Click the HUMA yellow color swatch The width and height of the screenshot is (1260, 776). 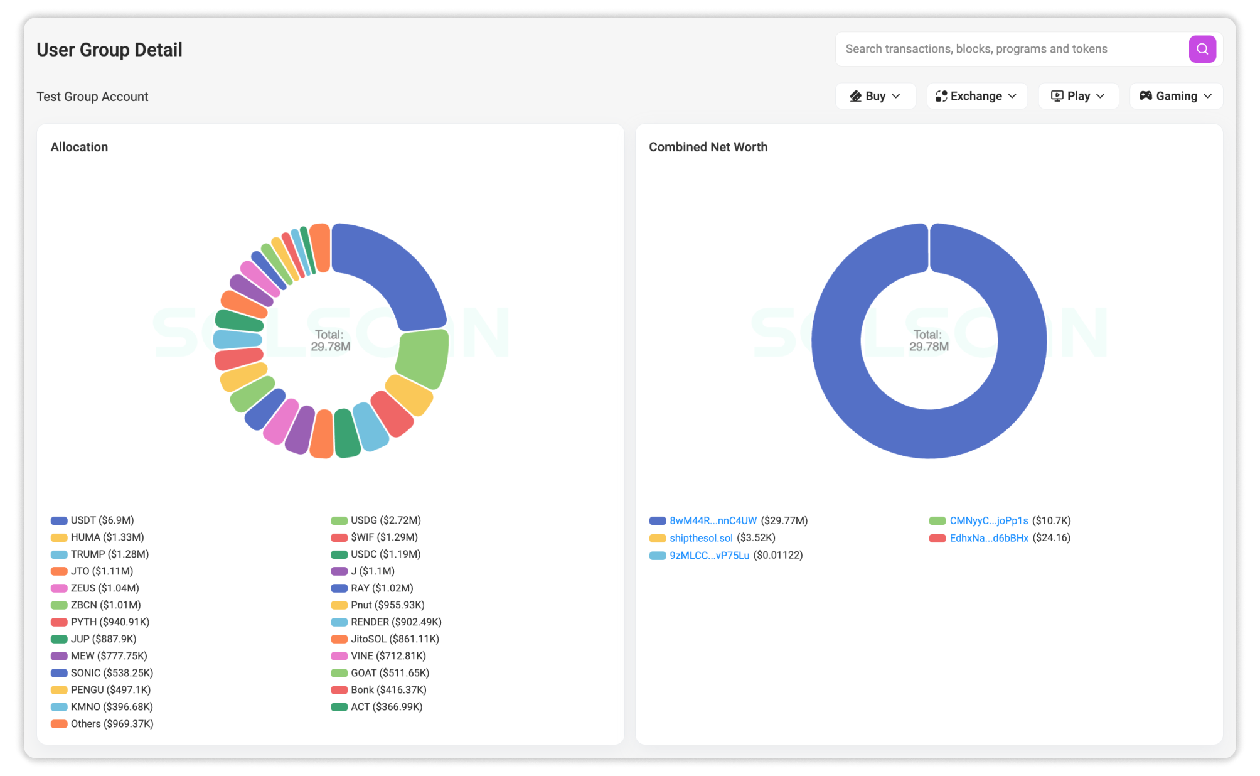coord(59,537)
